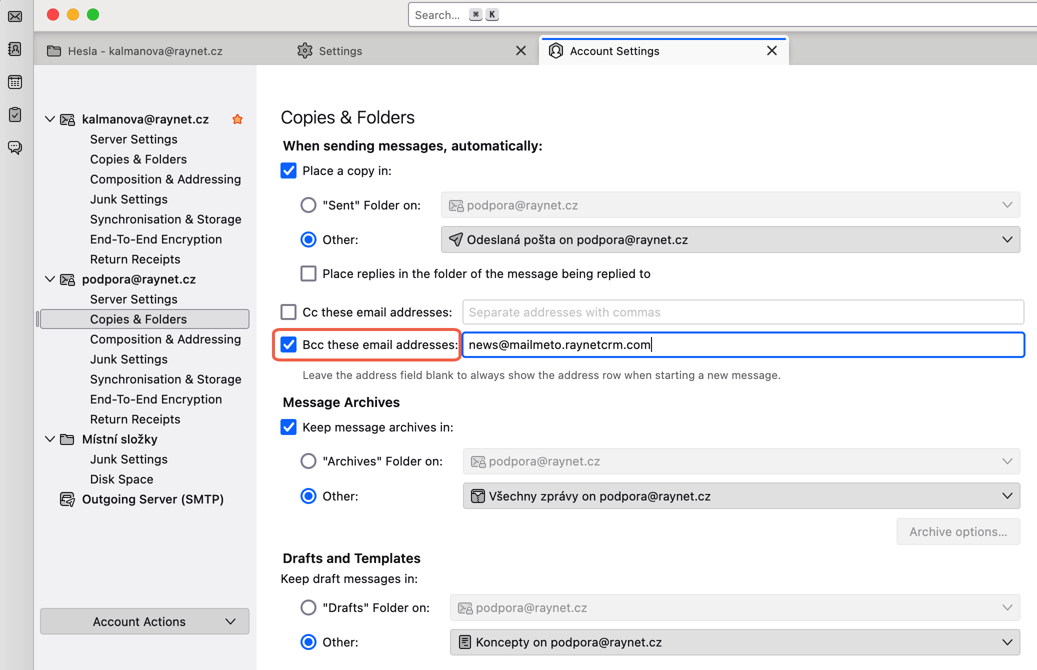
Task: Switch to the Settings tab
Action: click(340, 50)
